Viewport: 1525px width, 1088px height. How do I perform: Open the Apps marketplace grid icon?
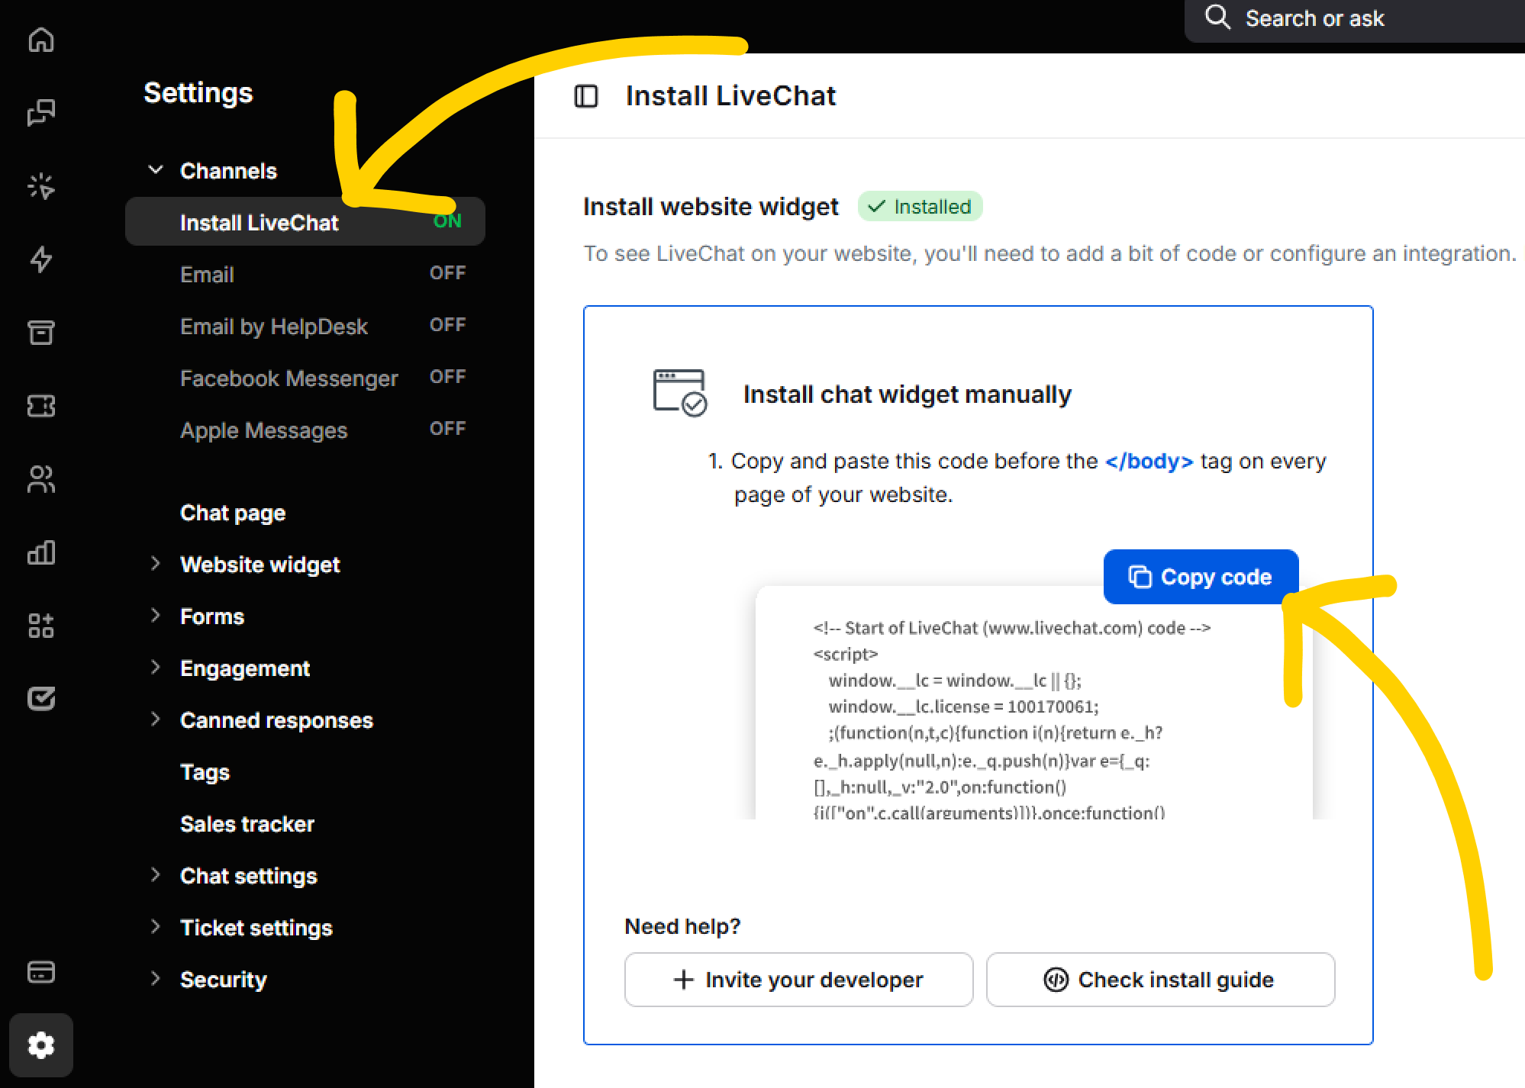41,626
